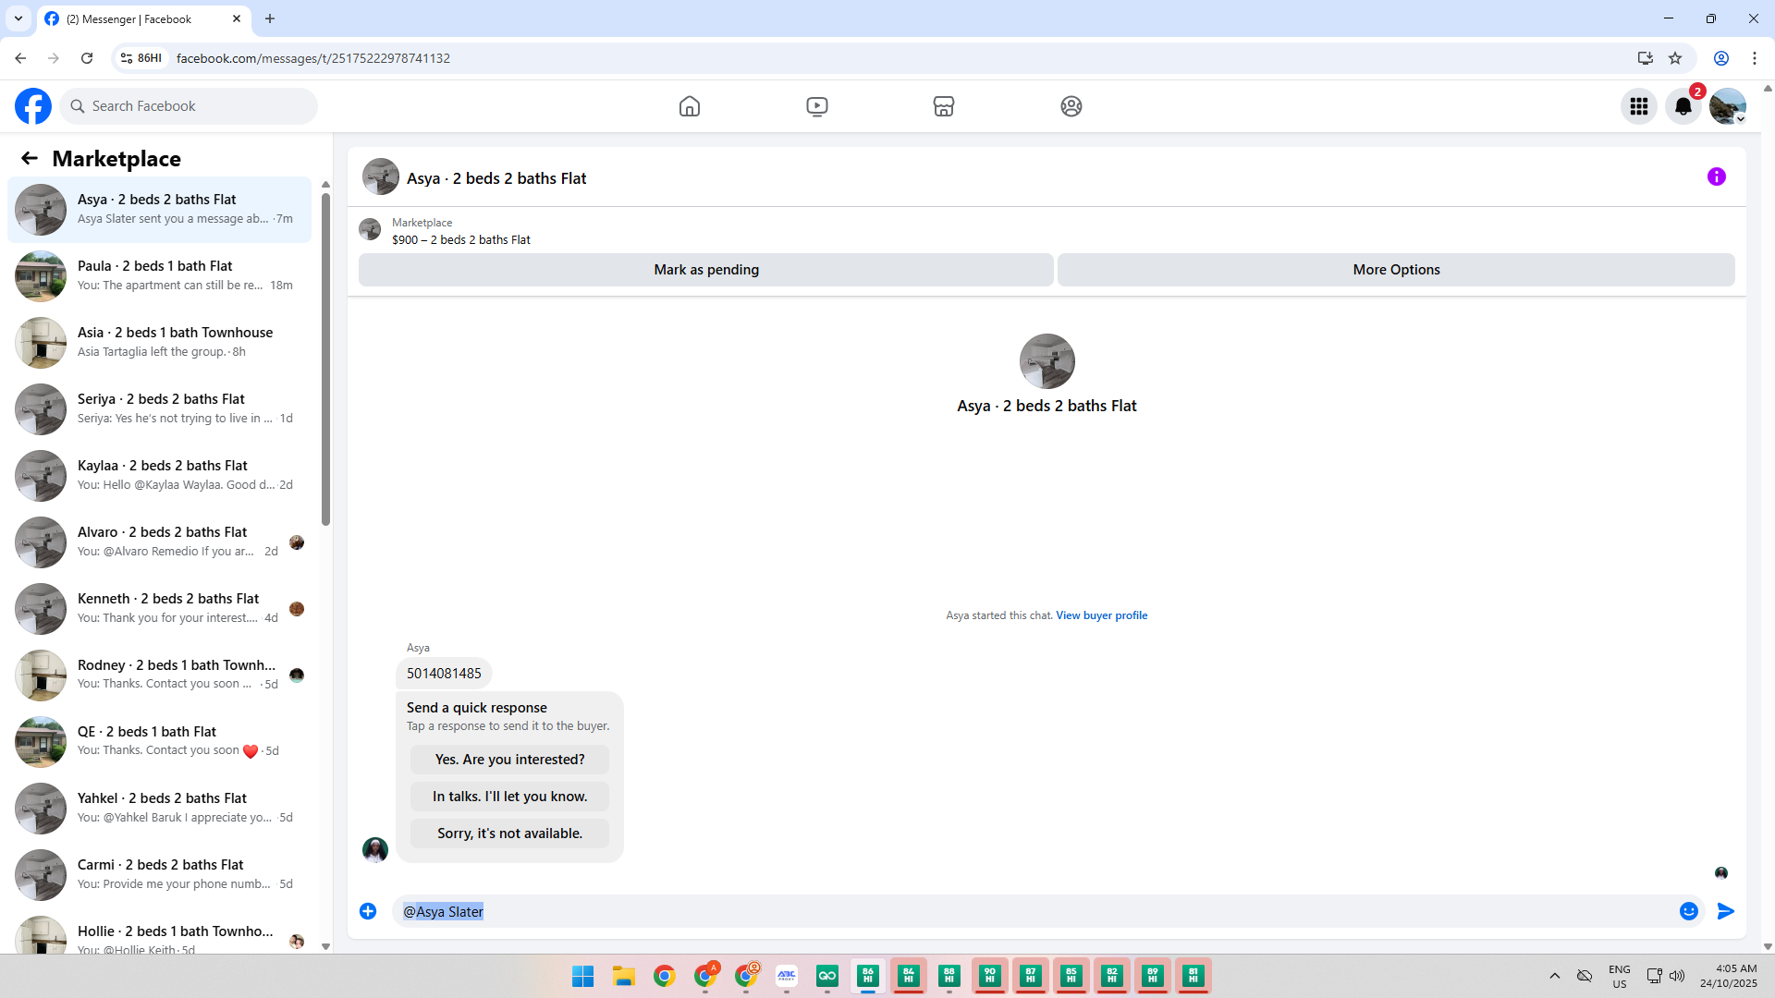The height and width of the screenshot is (998, 1775).
Task: Open the Video tab icon
Action: pos(817,106)
